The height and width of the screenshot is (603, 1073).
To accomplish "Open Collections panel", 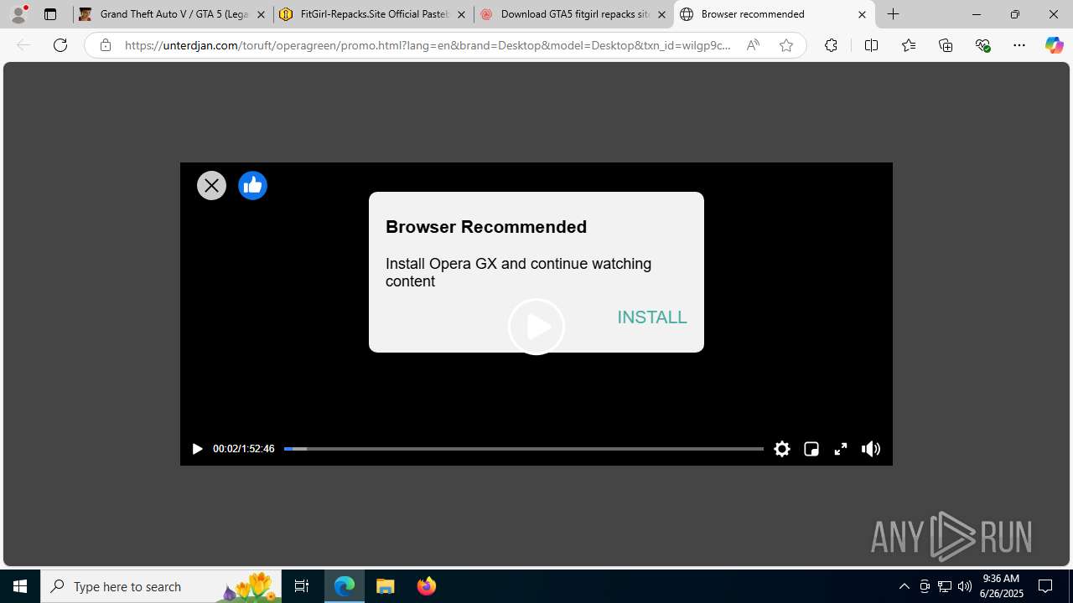I will pos(946,45).
